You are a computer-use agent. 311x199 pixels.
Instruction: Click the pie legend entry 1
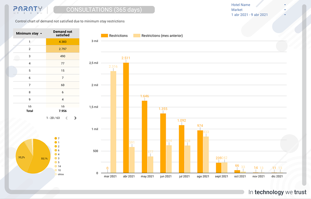point(57,142)
